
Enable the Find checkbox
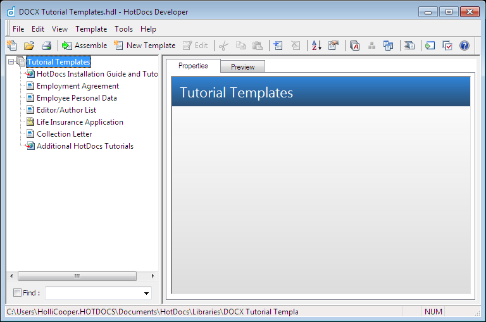[x=17, y=292]
